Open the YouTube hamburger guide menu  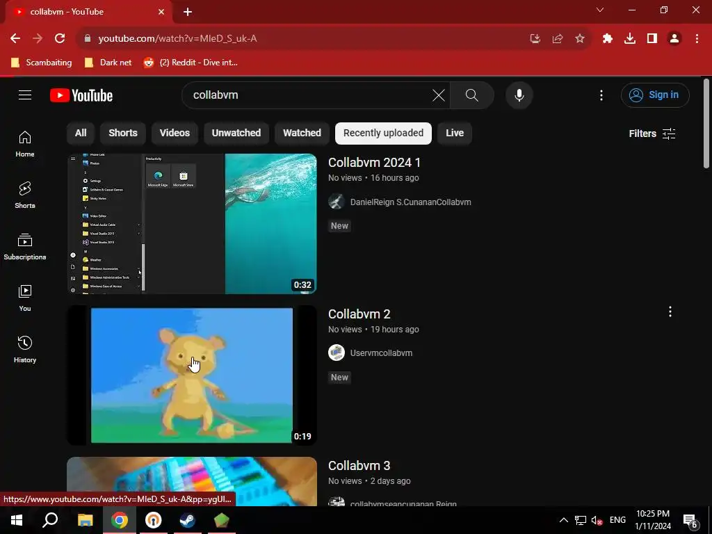tap(25, 95)
